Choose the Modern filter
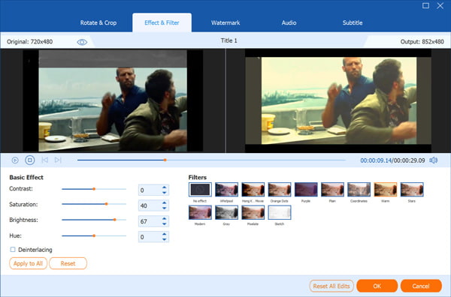This screenshot has height=297, width=451. (x=200, y=212)
